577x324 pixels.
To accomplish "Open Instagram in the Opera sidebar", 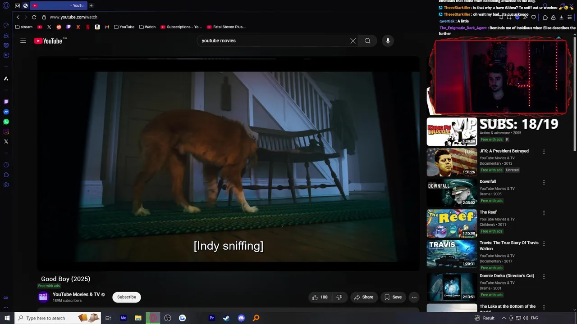I will pyautogui.click(x=6, y=132).
